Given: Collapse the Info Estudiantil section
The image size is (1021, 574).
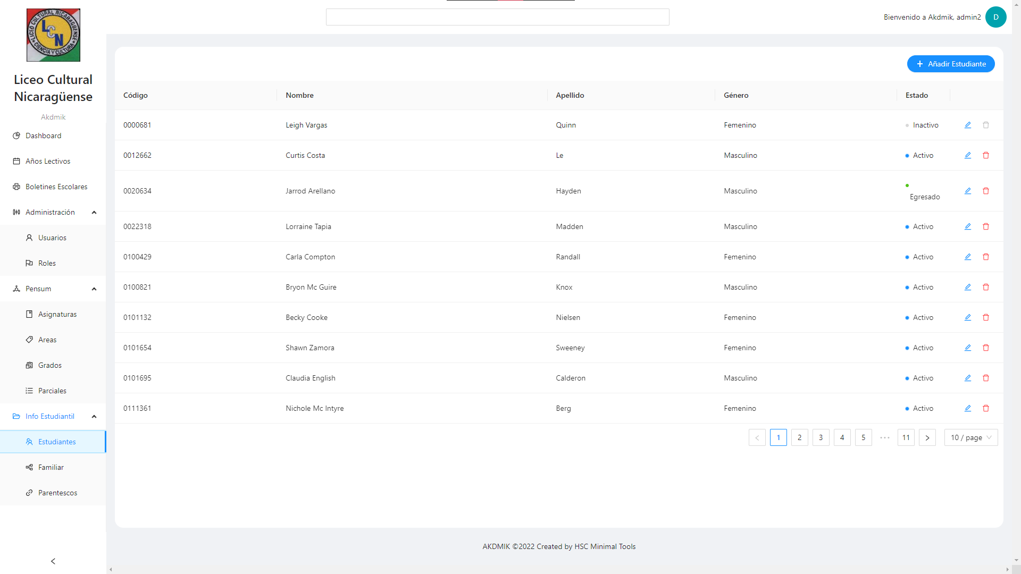Looking at the screenshot, I should point(94,417).
